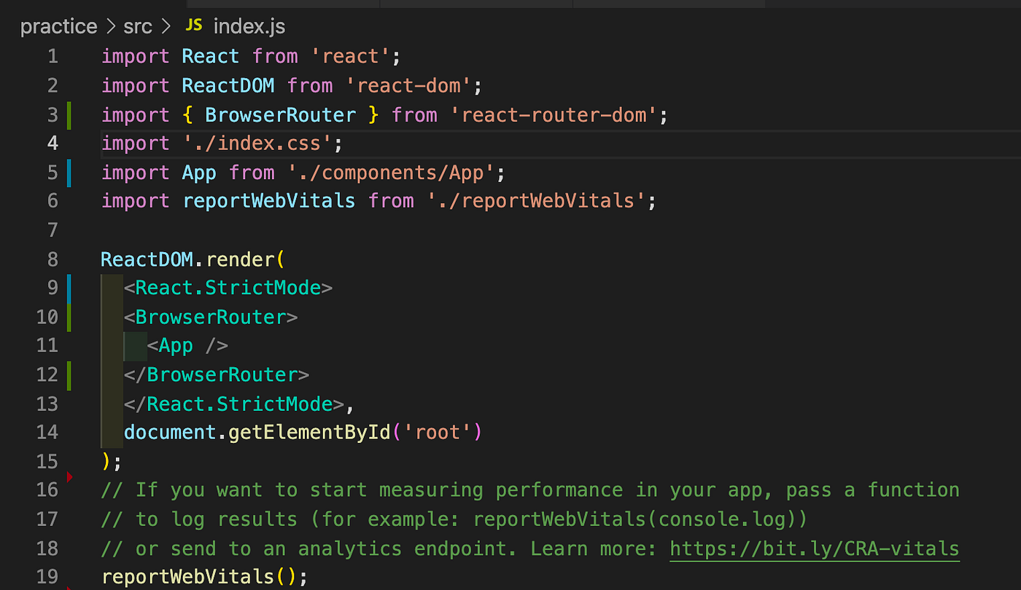Open the index.js breadcrumb item
The height and width of the screenshot is (590, 1021).
tap(249, 26)
